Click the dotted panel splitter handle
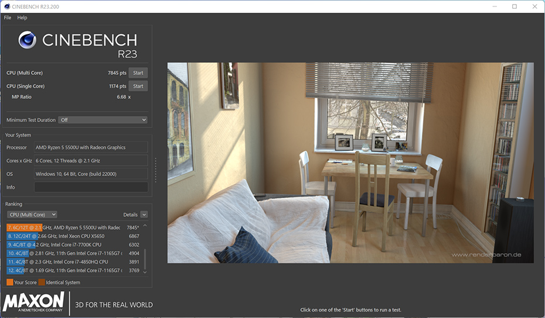This screenshot has width=545, height=318. (x=155, y=170)
